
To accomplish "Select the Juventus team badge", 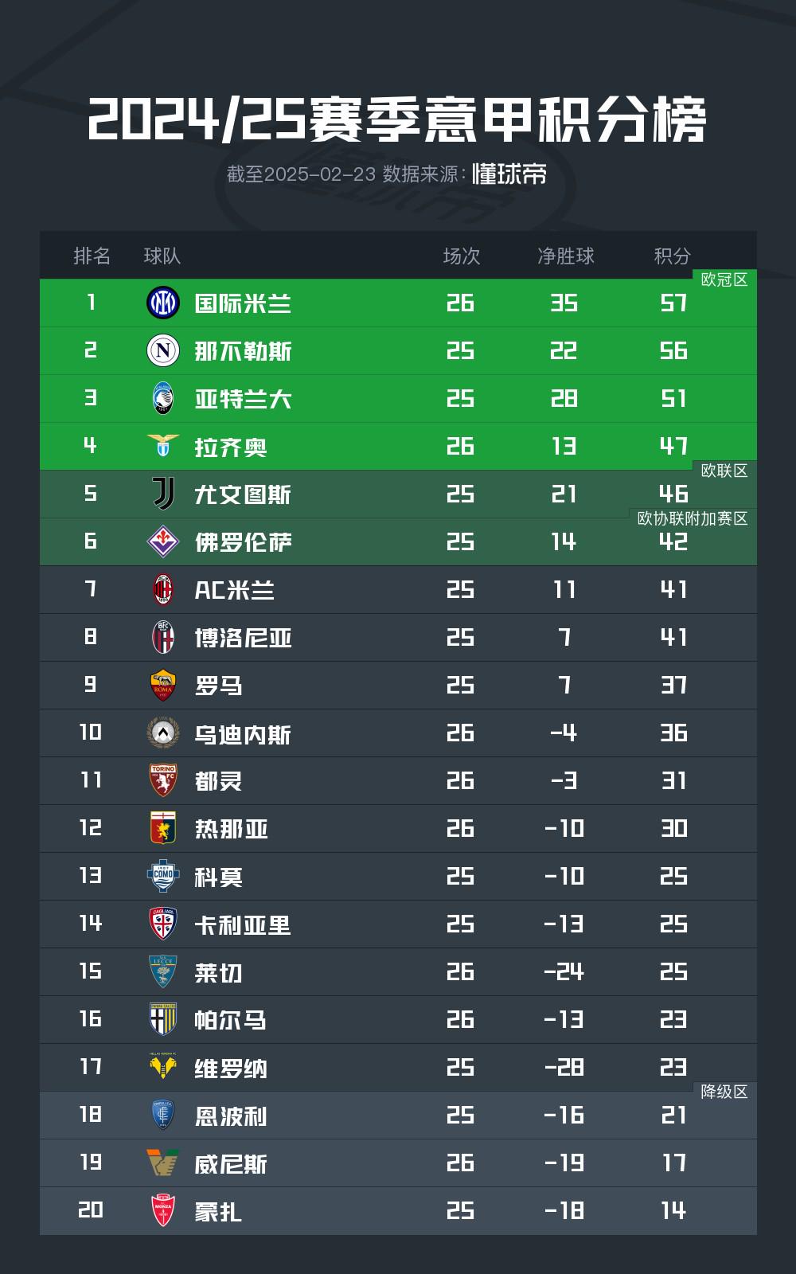I will click(x=163, y=494).
